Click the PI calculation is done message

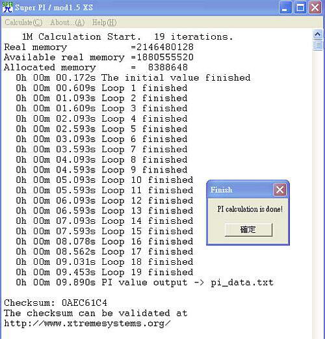click(x=250, y=209)
